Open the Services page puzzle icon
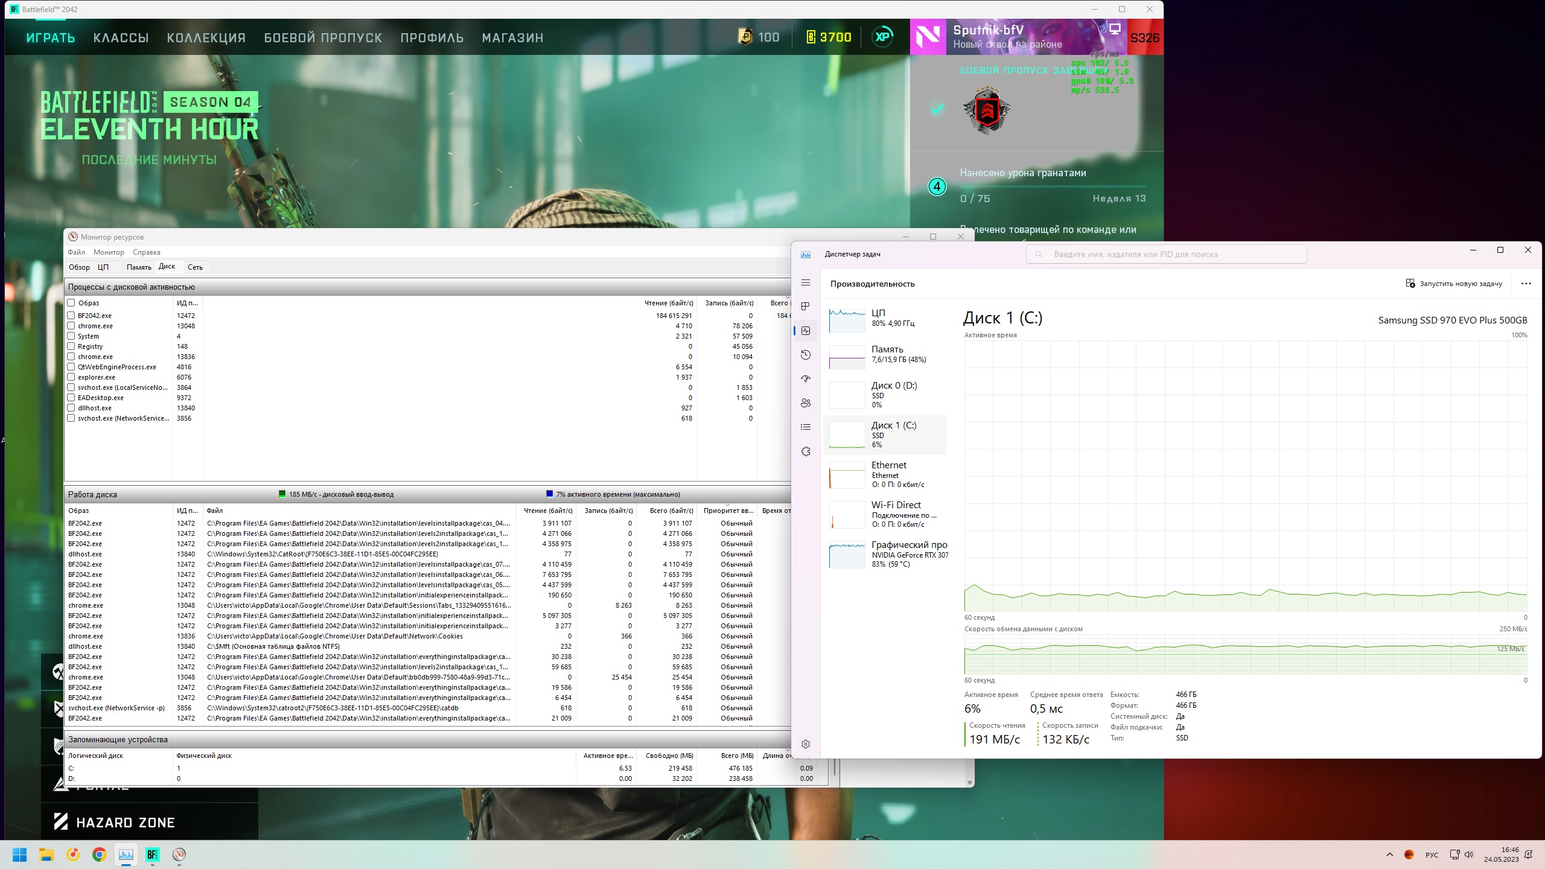 pos(806,451)
